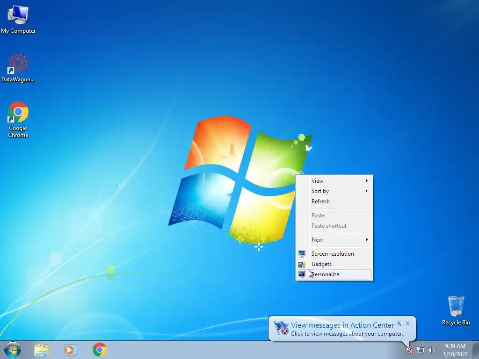Click the Personalize menu icon

302,274
